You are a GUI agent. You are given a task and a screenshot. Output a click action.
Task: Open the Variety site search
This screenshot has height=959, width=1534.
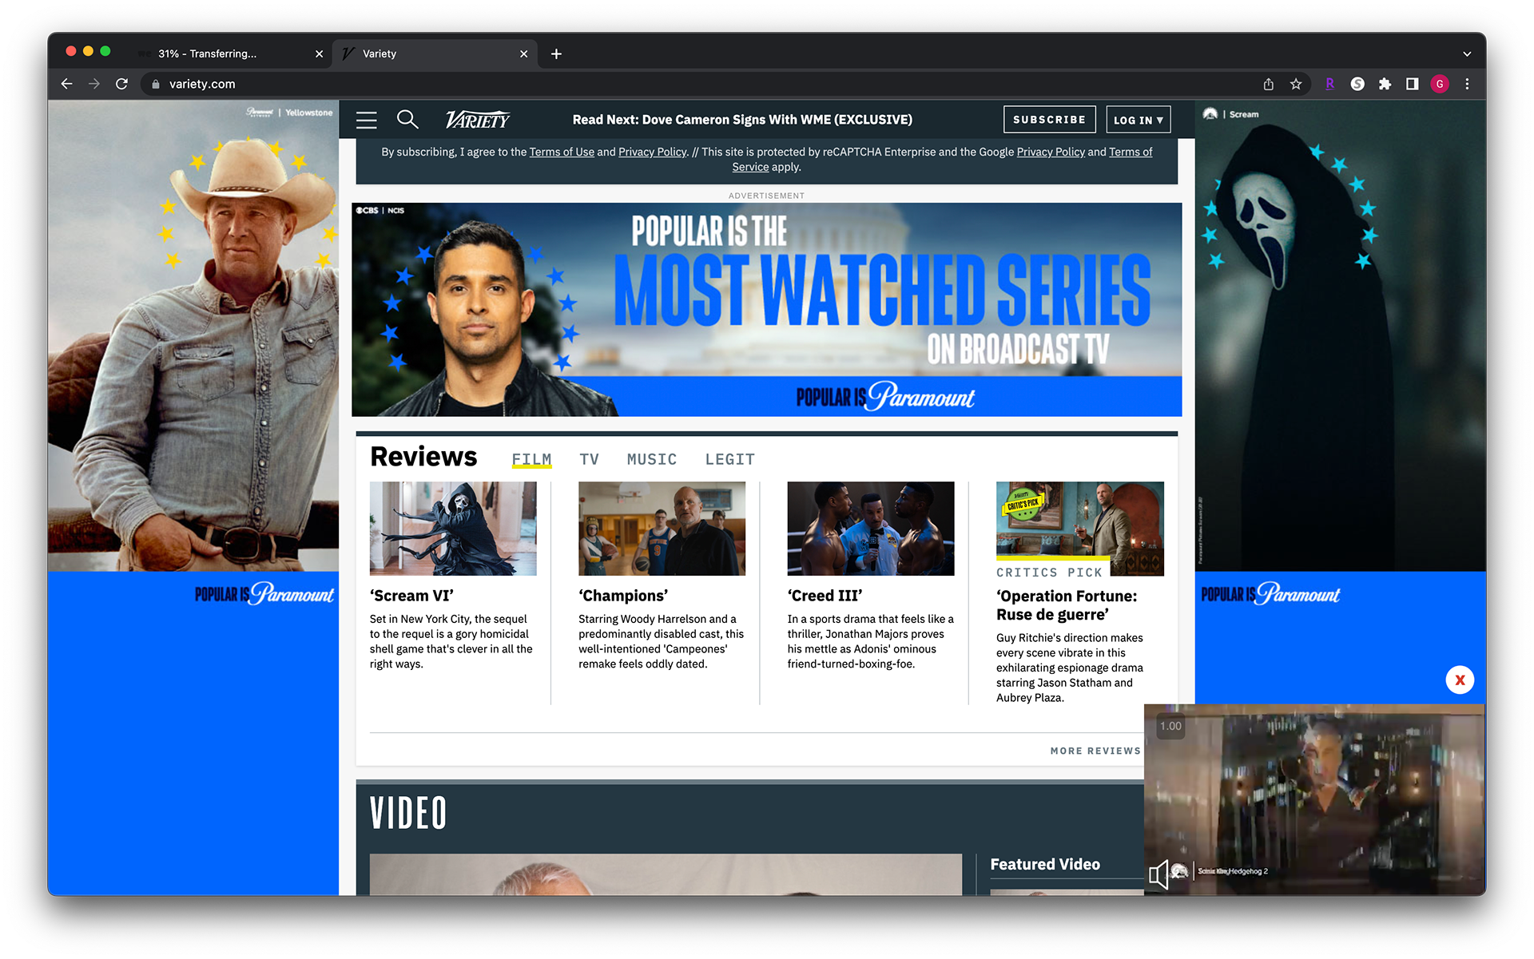tap(407, 120)
